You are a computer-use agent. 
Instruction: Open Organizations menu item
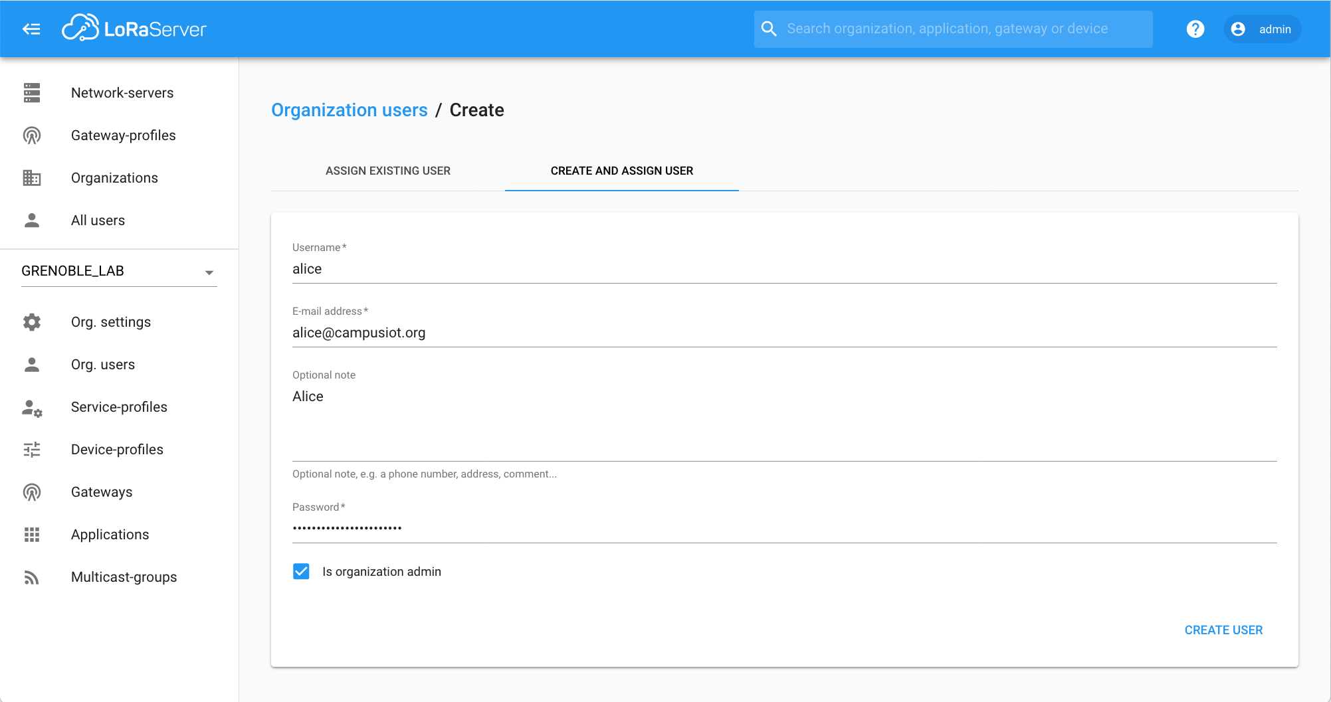tap(120, 178)
